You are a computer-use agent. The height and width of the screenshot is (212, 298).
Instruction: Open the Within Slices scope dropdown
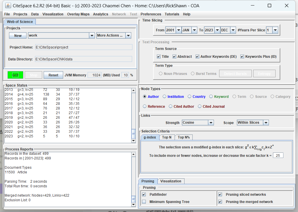coord(266,123)
